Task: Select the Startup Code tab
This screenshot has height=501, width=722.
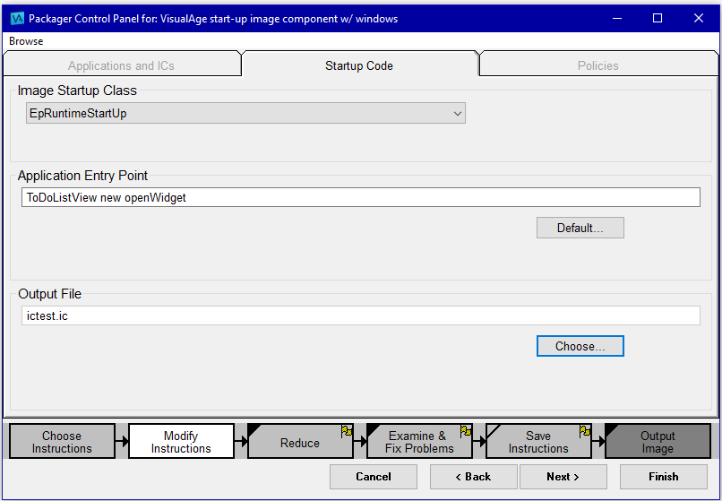Action: (359, 65)
